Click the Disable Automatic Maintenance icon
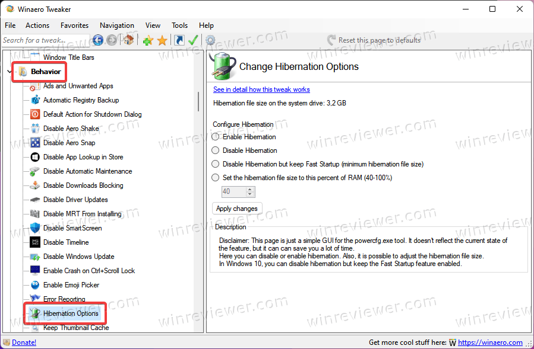 35,171
